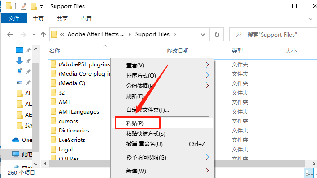Image resolution: width=317 pixels, height=178 pixels.
Task: Expand the breadcrumb arrow after Support Files
Action: coord(175,34)
